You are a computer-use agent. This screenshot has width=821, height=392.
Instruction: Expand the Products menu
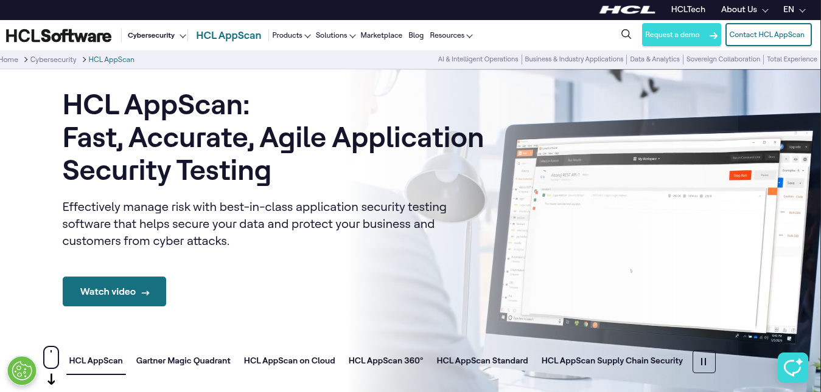click(x=291, y=35)
